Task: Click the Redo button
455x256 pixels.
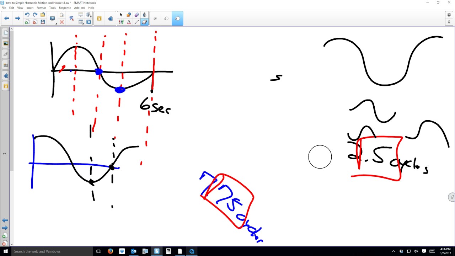Action: coord(35,15)
